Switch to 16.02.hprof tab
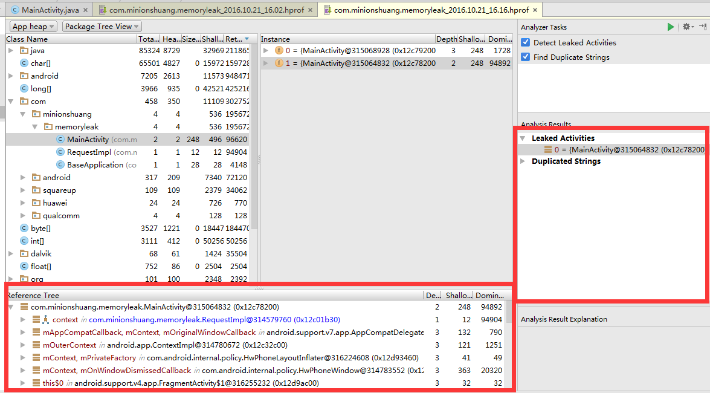This screenshot has width=710, height=393. (x=207, y=10)
